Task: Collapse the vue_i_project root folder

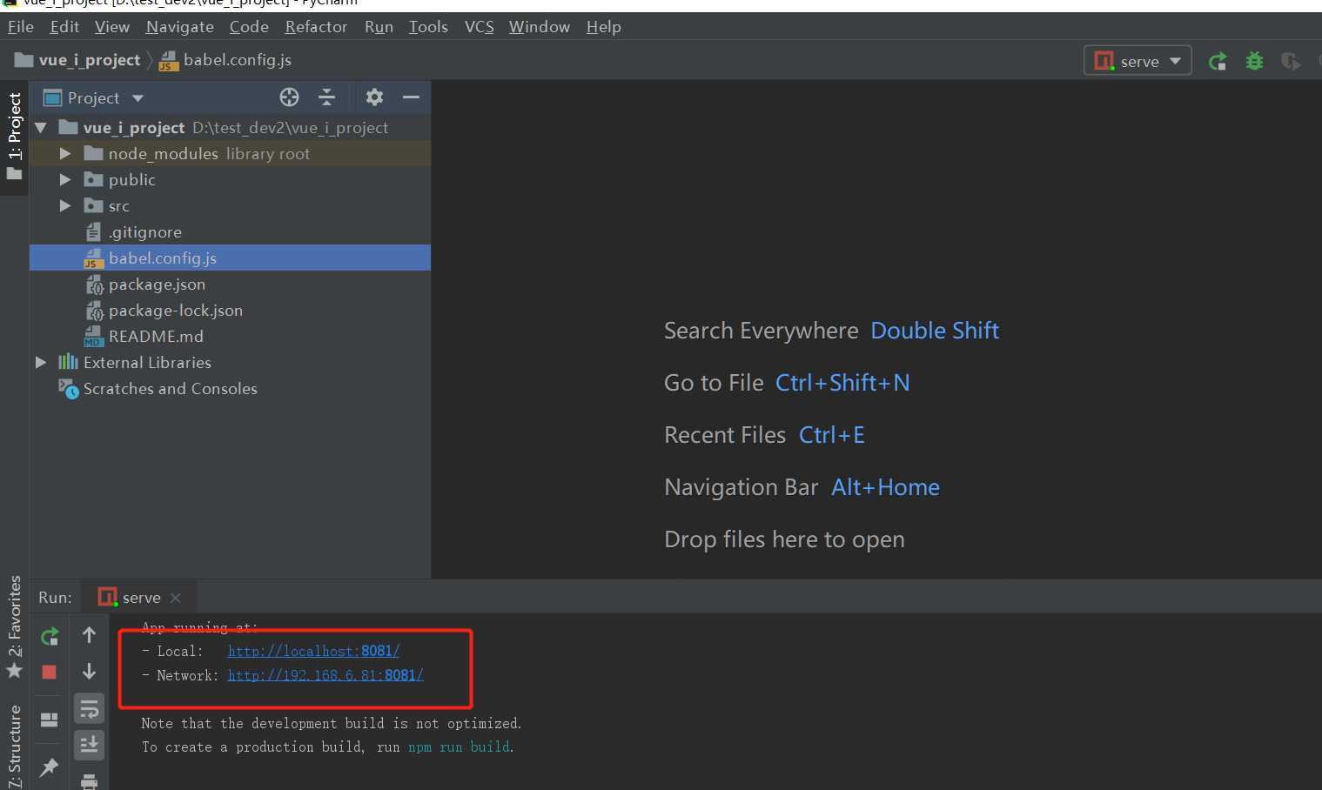Action: click(41, 128)
